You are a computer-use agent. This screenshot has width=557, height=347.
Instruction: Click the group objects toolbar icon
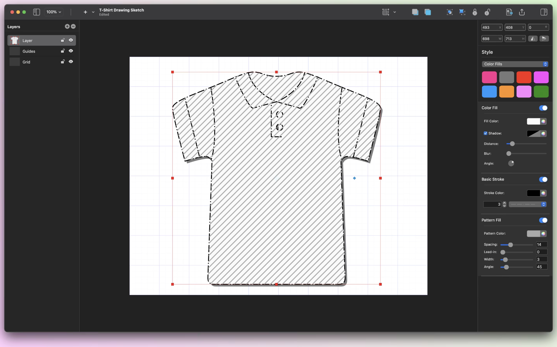point(449,12)
